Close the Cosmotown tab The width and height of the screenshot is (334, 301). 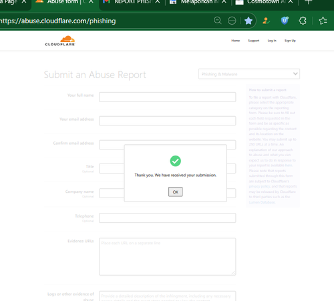click(291, 2)
